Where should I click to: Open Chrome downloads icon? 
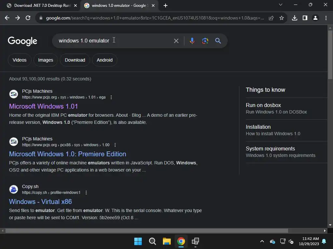click(x=295, y=18)
